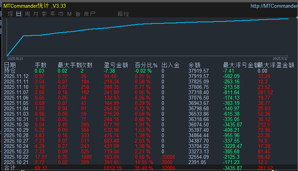This screenshot has height=171, width=298.
Task: Click chart start date 2025.10.21
Action: click(15, 59)
